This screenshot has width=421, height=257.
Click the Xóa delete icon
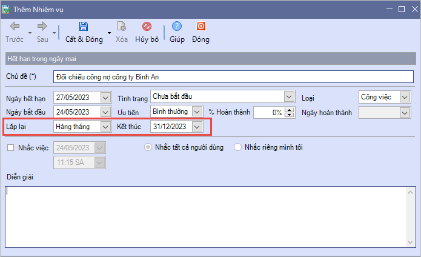click(x=122, y=27)
